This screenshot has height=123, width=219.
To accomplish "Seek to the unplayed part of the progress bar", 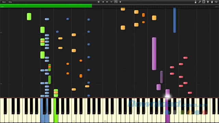I will pos(155,6).
